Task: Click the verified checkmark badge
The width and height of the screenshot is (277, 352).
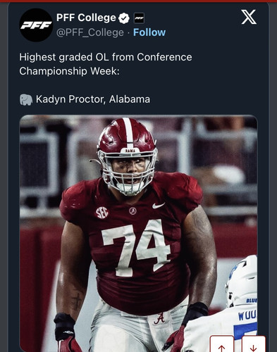Action: (x=124, y=18)
